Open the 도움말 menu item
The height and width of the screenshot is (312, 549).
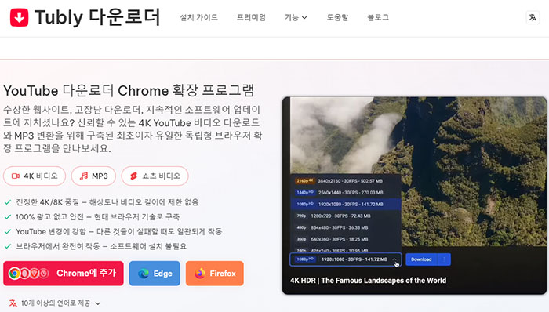click(337, 17)
